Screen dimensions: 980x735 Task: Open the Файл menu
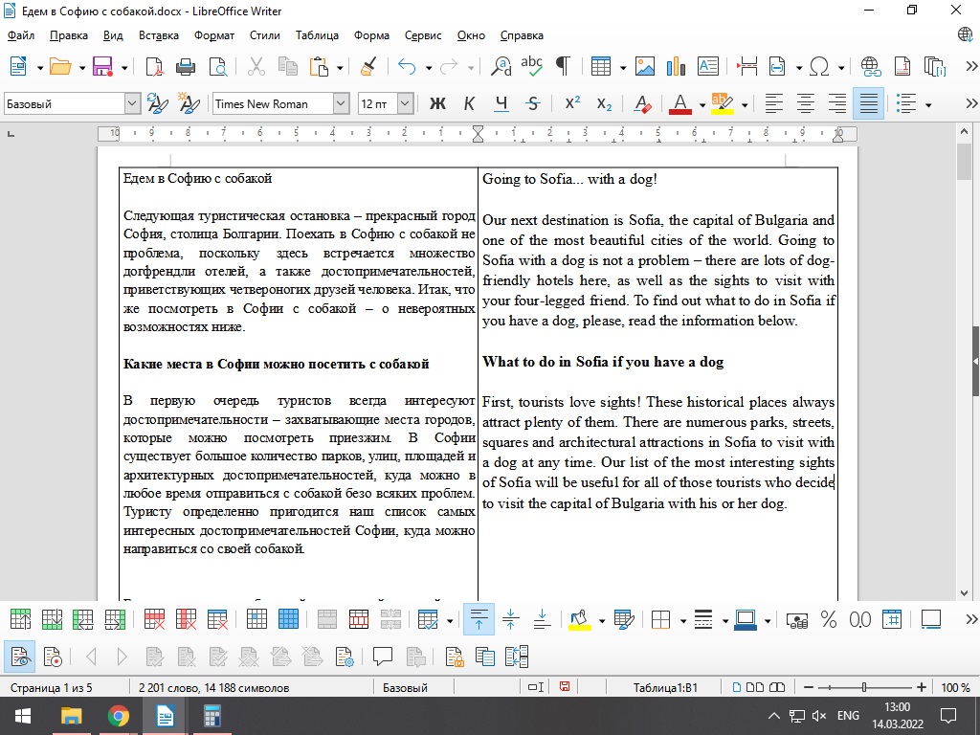[x=21, y=35]
